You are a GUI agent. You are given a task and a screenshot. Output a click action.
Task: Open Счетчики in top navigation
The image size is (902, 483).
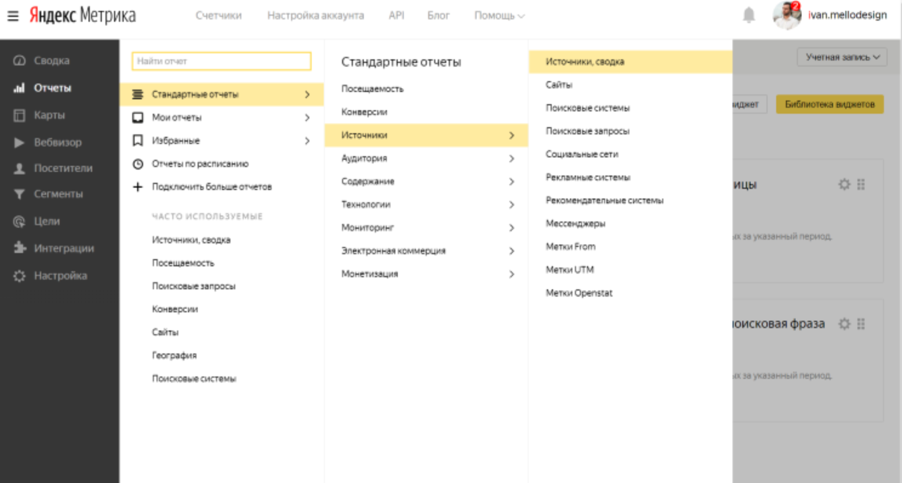[x=218, y=16]
